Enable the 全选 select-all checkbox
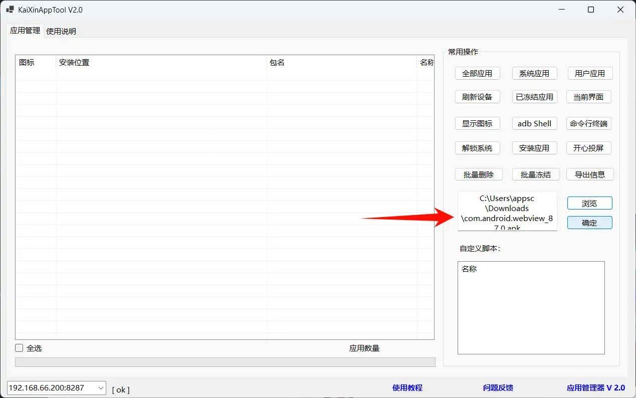The image size is (636, 398). (19, 347)
